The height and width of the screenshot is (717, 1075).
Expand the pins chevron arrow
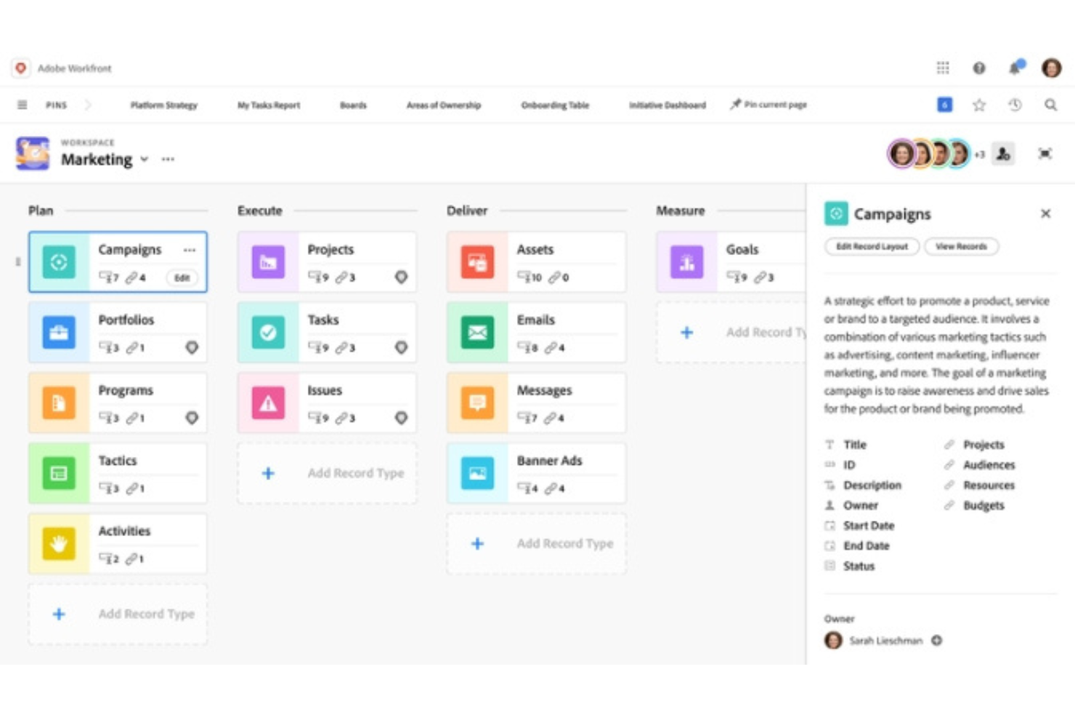point(88,105)
